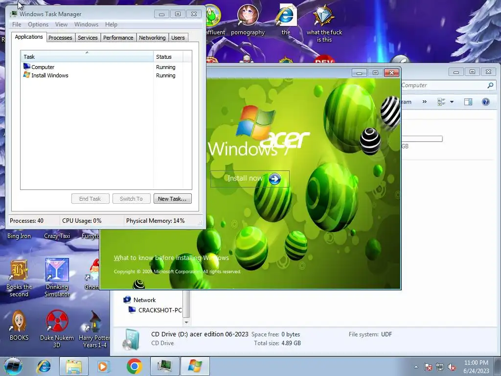Click the Physical Memory: 14% status entry
Viewport: 501px width, 376px height.
pos(155,221)
